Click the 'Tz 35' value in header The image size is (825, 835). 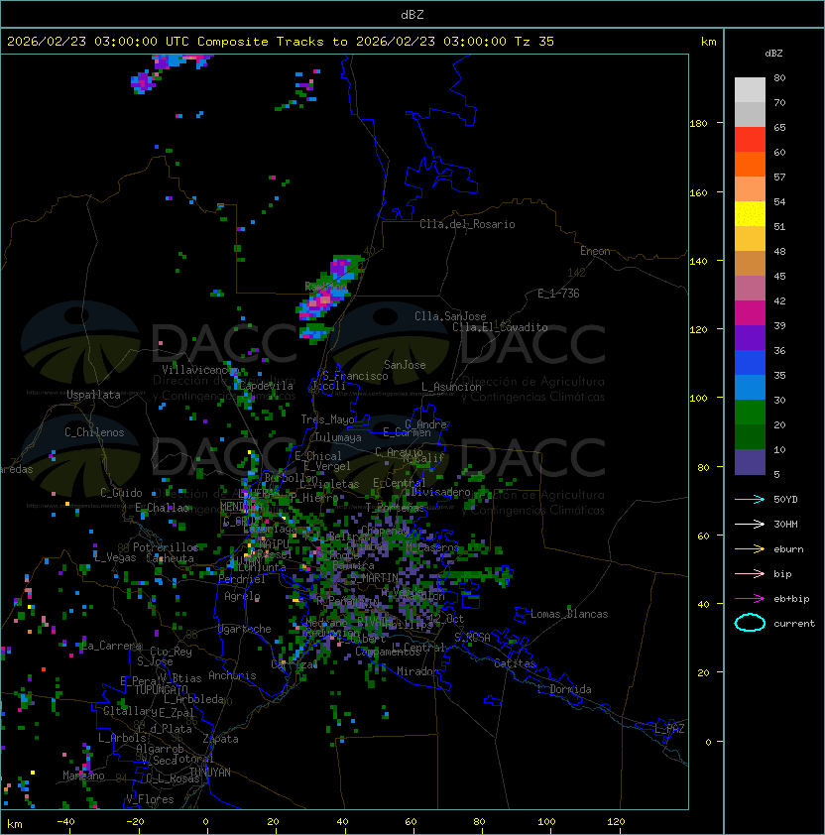point(534,42)
